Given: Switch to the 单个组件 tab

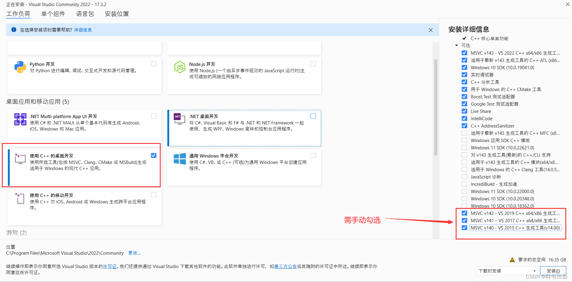Looking at the screenshot, I should pos(53,14).
